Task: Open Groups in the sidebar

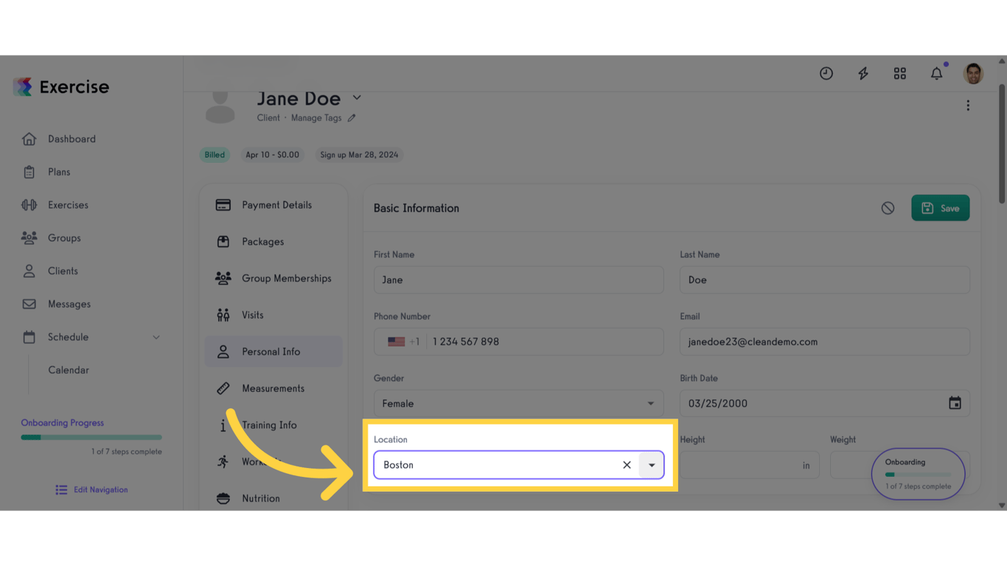Action: (x=64, y=238)
